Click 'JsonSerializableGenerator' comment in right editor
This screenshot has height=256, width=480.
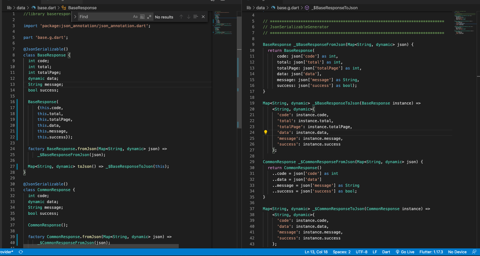tap(299, 27)
